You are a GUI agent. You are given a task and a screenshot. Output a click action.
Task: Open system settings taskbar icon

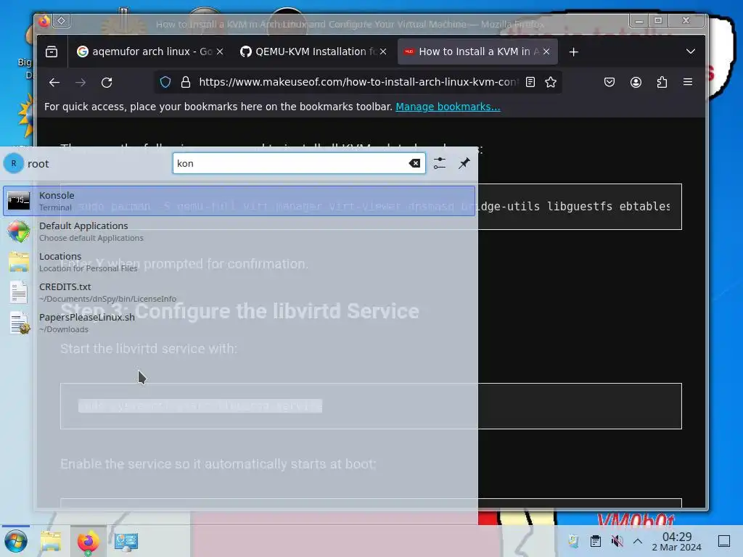126,541
